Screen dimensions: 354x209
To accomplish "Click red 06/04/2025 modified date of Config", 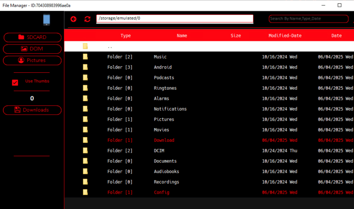I will 279,192.
